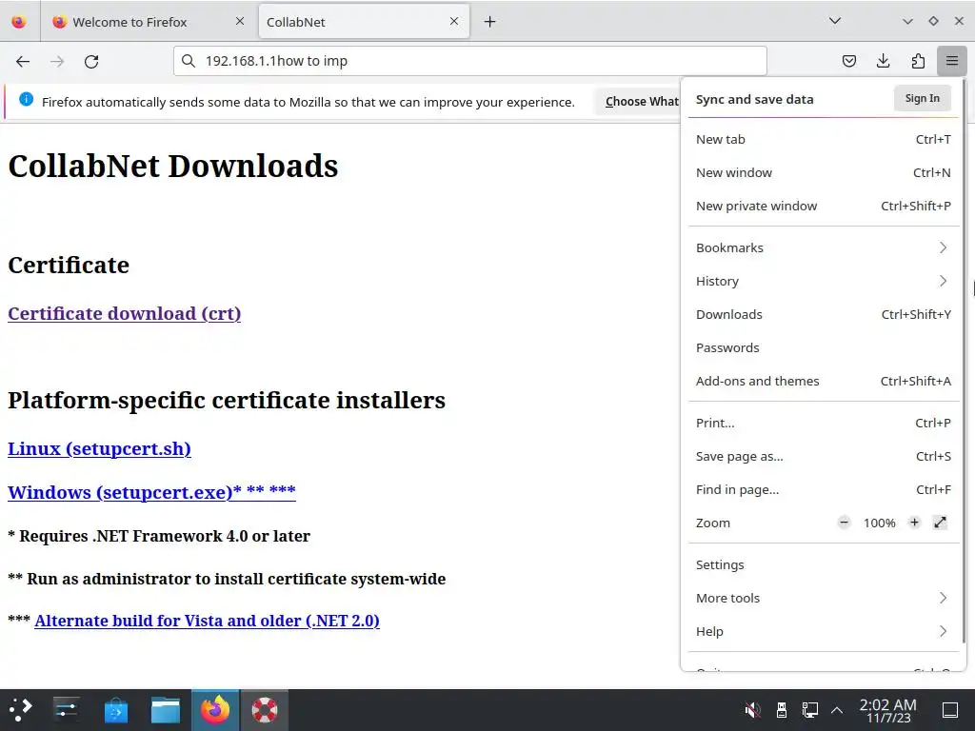This screenshot has width=975, height=731.
Task: Close the CollabNet tab
Action: [x=454, y=21]
